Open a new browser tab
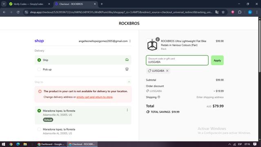 click(102, 4)
